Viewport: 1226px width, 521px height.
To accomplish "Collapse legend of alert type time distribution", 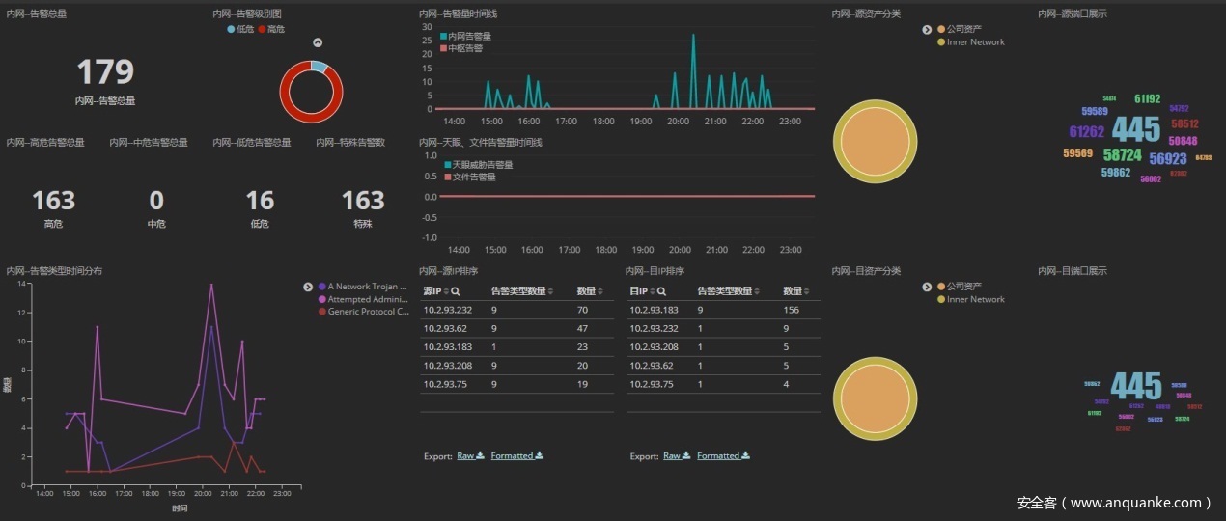I will pos(308,287).
